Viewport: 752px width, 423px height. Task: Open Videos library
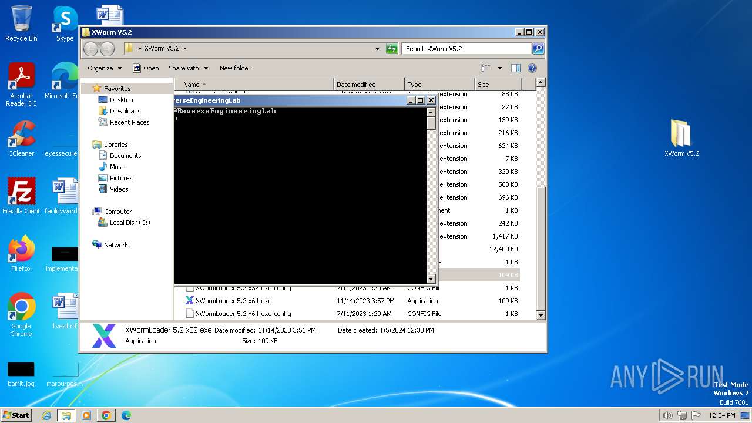click(x=119, y=189)
